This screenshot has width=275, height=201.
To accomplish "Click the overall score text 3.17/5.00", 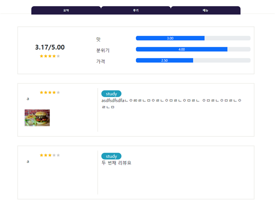I will (50, 47).
